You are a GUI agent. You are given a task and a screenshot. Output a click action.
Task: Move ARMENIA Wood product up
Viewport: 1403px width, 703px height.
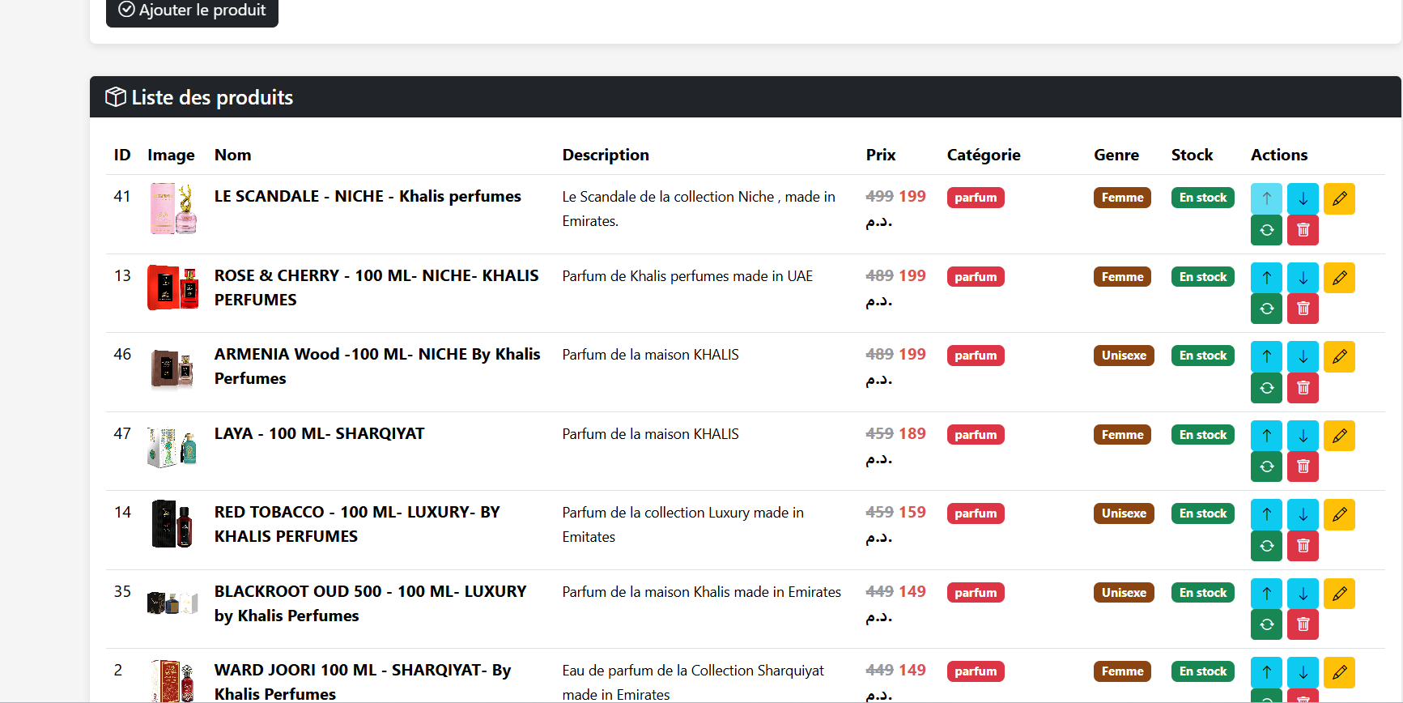click(1266, 356)
